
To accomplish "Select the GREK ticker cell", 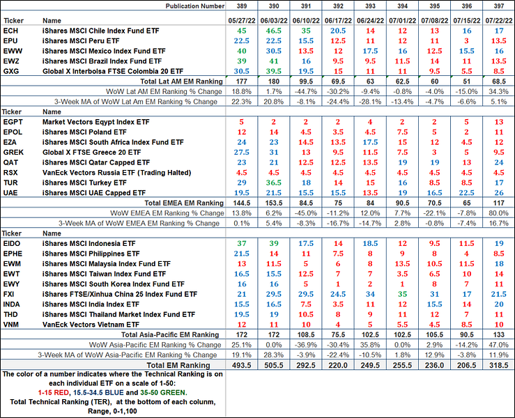I will coord(13,153).
